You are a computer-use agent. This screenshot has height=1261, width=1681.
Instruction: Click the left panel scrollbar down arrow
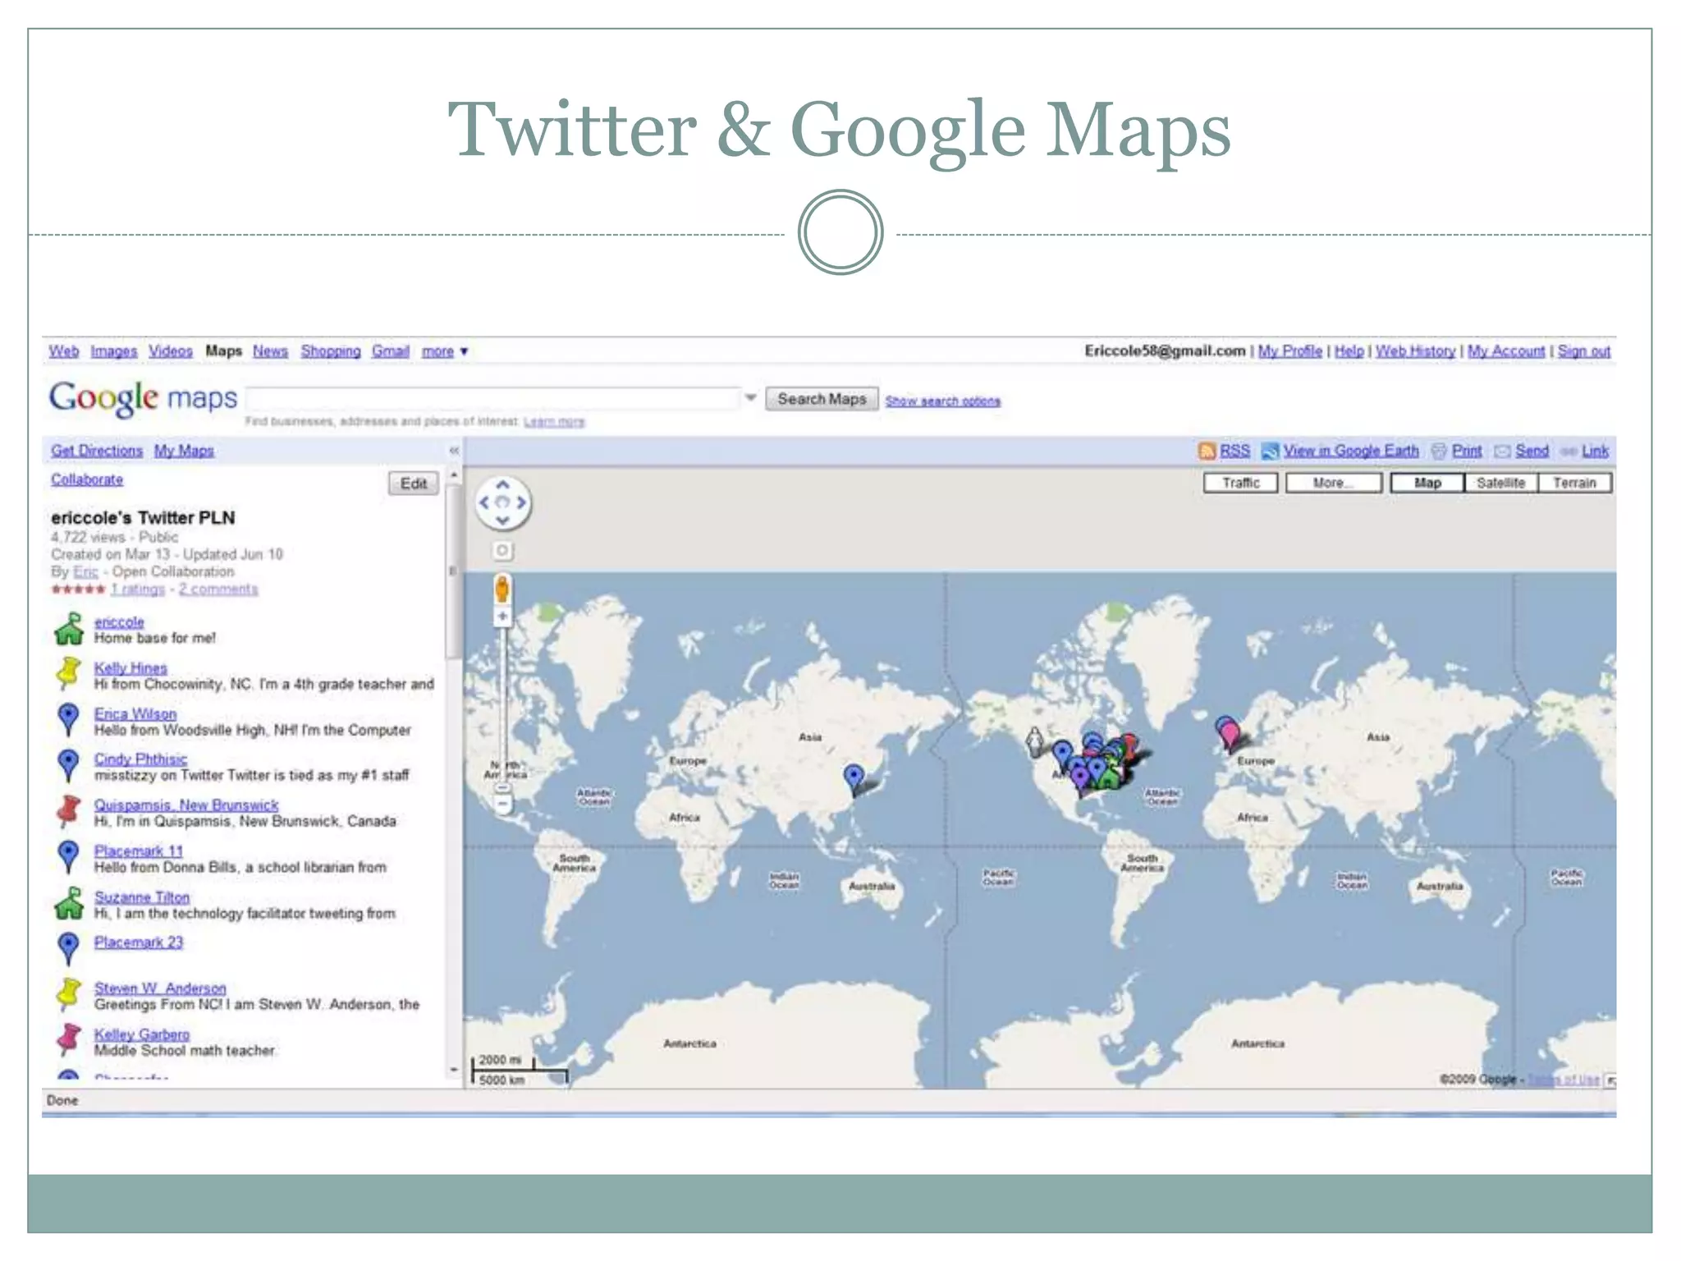[454, 1070]
